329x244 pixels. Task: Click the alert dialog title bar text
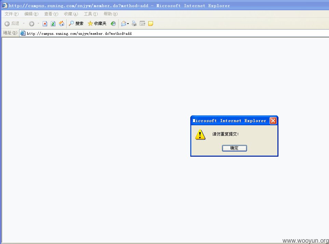click(x=229, y=121)
